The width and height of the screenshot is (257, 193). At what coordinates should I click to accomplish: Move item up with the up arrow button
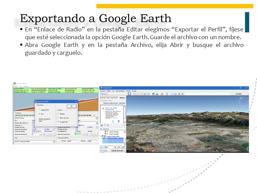click(115, 147)
